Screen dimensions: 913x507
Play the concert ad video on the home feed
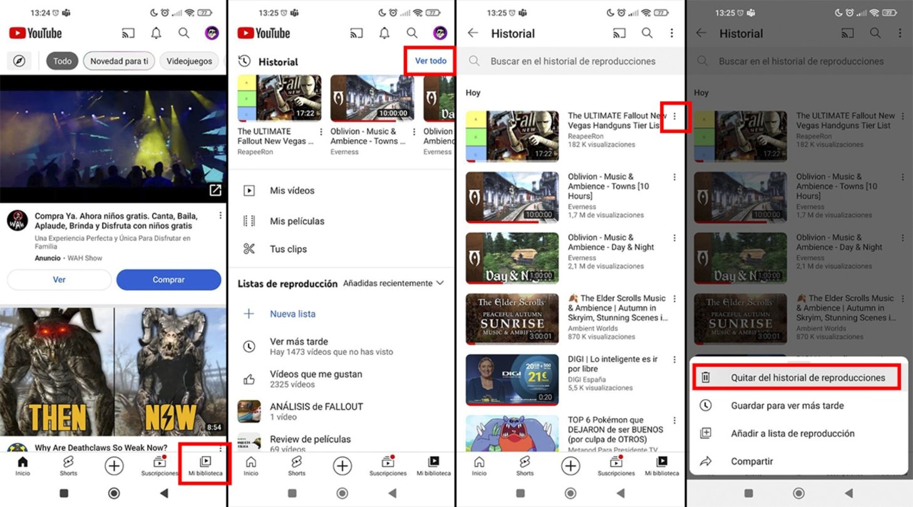pos(113,139)
